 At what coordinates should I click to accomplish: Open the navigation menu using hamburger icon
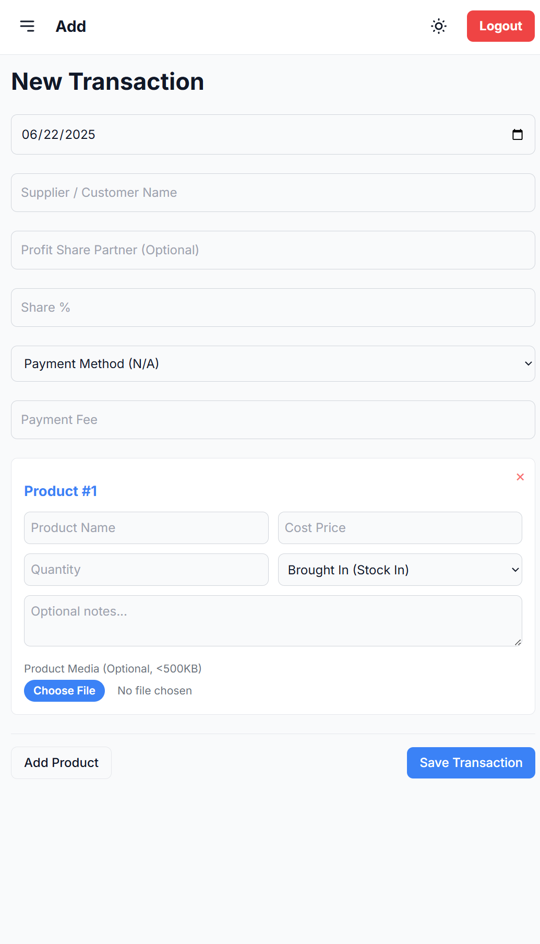pos(27,26)
